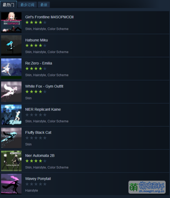The height and width of the screenshot is (198, 170).
Task: Open the Hatsune Miku title link
Action: coord(37,40)
